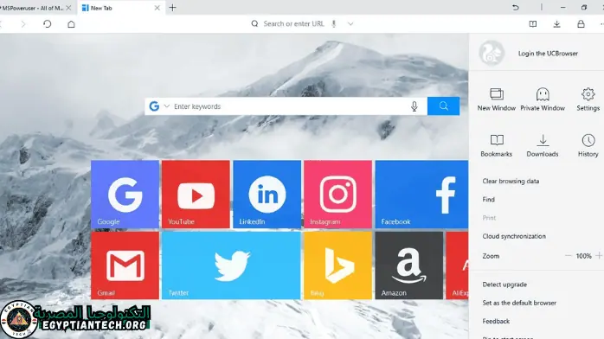Click the Search or enter URL field
Screen dimensions: 604x339
pyautogui.click(x=293, y=24)
